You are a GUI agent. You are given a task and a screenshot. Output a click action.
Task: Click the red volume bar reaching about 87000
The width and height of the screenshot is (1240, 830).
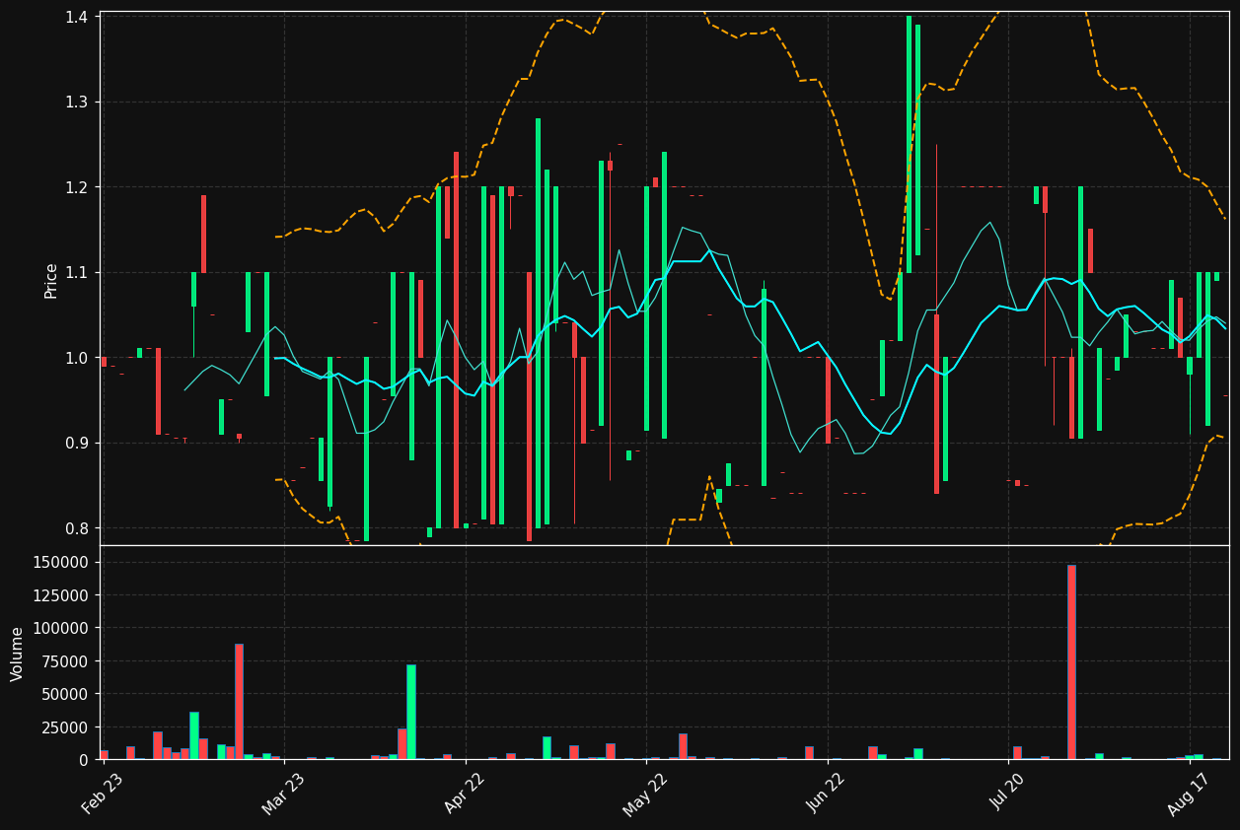[x=239, y=702]
